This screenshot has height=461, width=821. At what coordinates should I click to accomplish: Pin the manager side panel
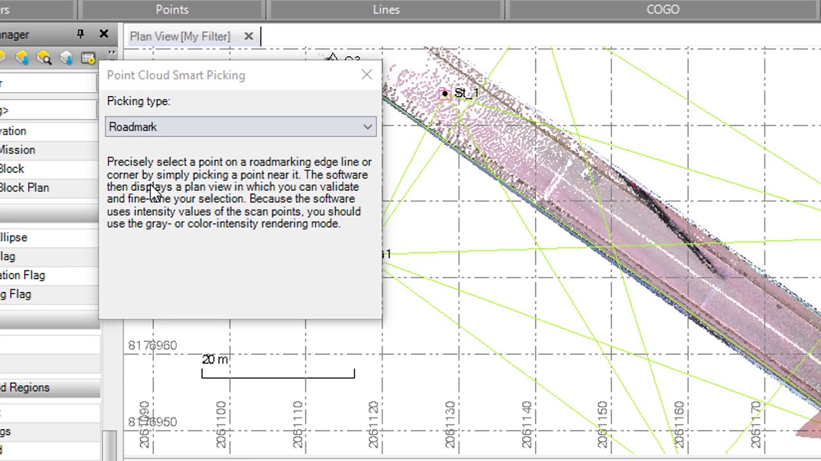[x=80, y=35]
